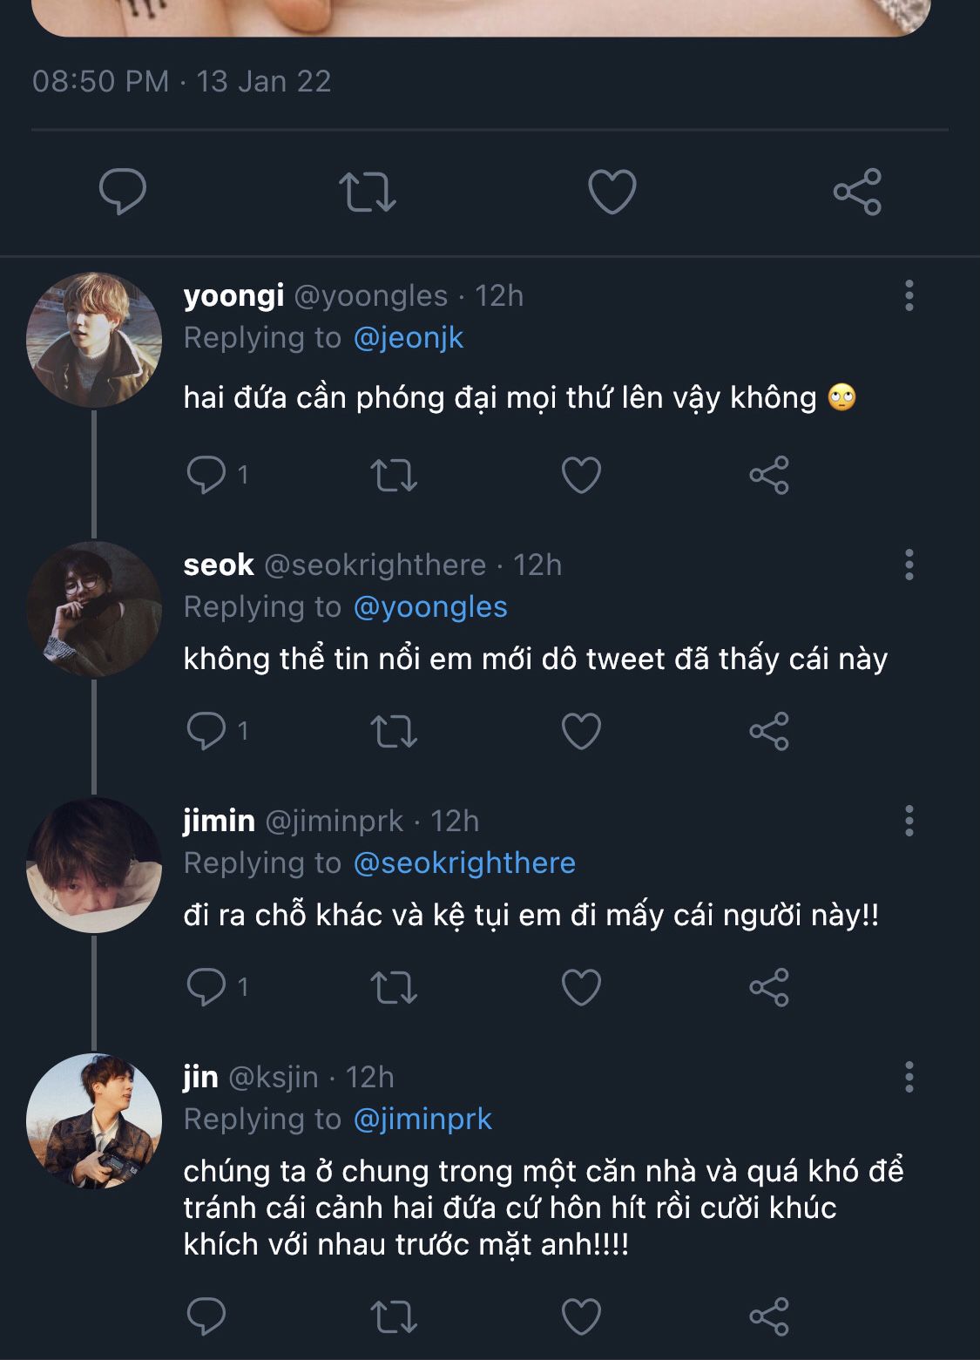Viewport: 980px width, 1360px height.
Task: Open reply thread on seok's tweet
Action: [207, 731]
